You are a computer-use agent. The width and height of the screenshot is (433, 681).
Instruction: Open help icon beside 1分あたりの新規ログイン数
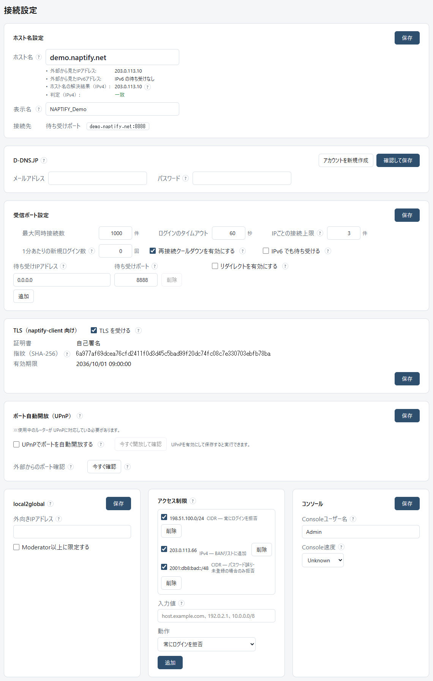92,251
